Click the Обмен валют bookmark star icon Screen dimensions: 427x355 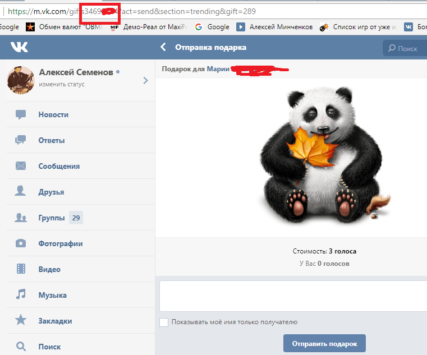click(30, 27)
